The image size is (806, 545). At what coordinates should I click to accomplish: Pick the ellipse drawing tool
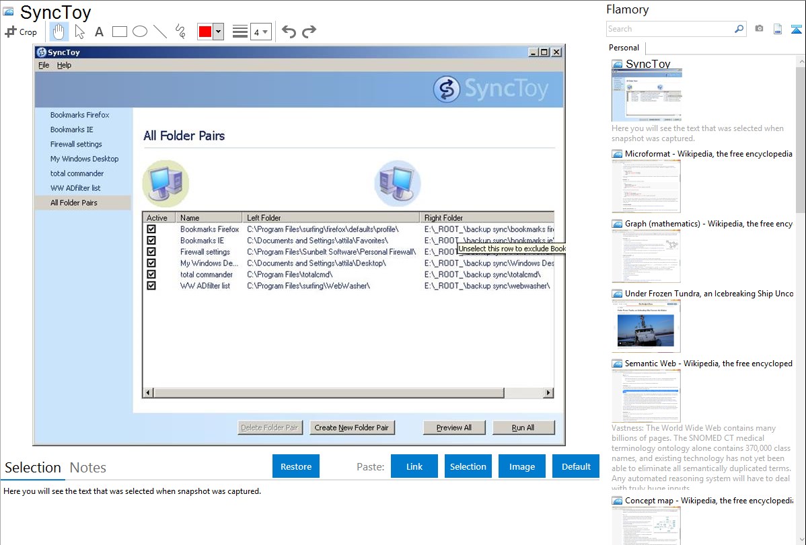[x=140, y=32]
